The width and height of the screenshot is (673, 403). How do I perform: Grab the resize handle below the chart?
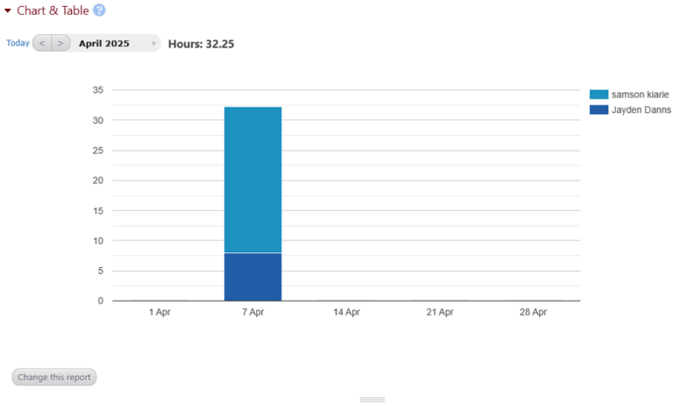(372, 399)
